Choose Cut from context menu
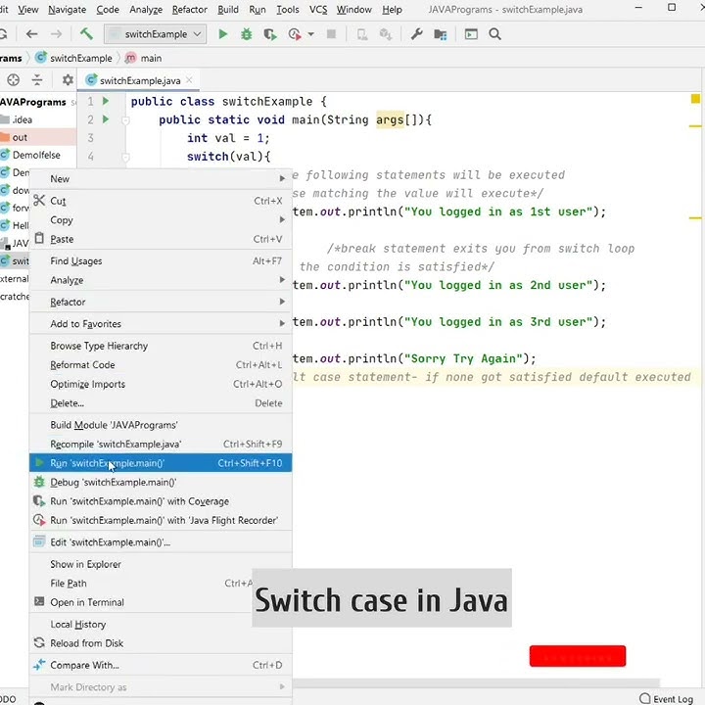The width and height of the screenshot is (705, 705). pos(161,201)
